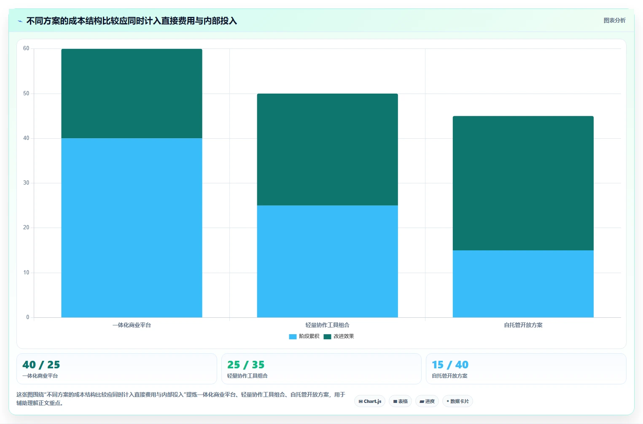Toggle the 阶段累积 series via its blue legend swatch
Viewport: 643px width, 424px height.
pos(293,336)
